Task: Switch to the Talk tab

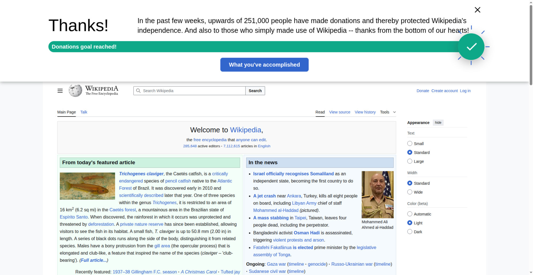Action: tap(84, 112)
